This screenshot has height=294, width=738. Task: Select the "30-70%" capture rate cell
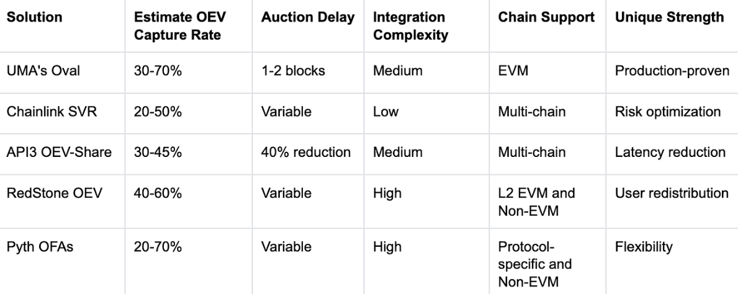158,71
